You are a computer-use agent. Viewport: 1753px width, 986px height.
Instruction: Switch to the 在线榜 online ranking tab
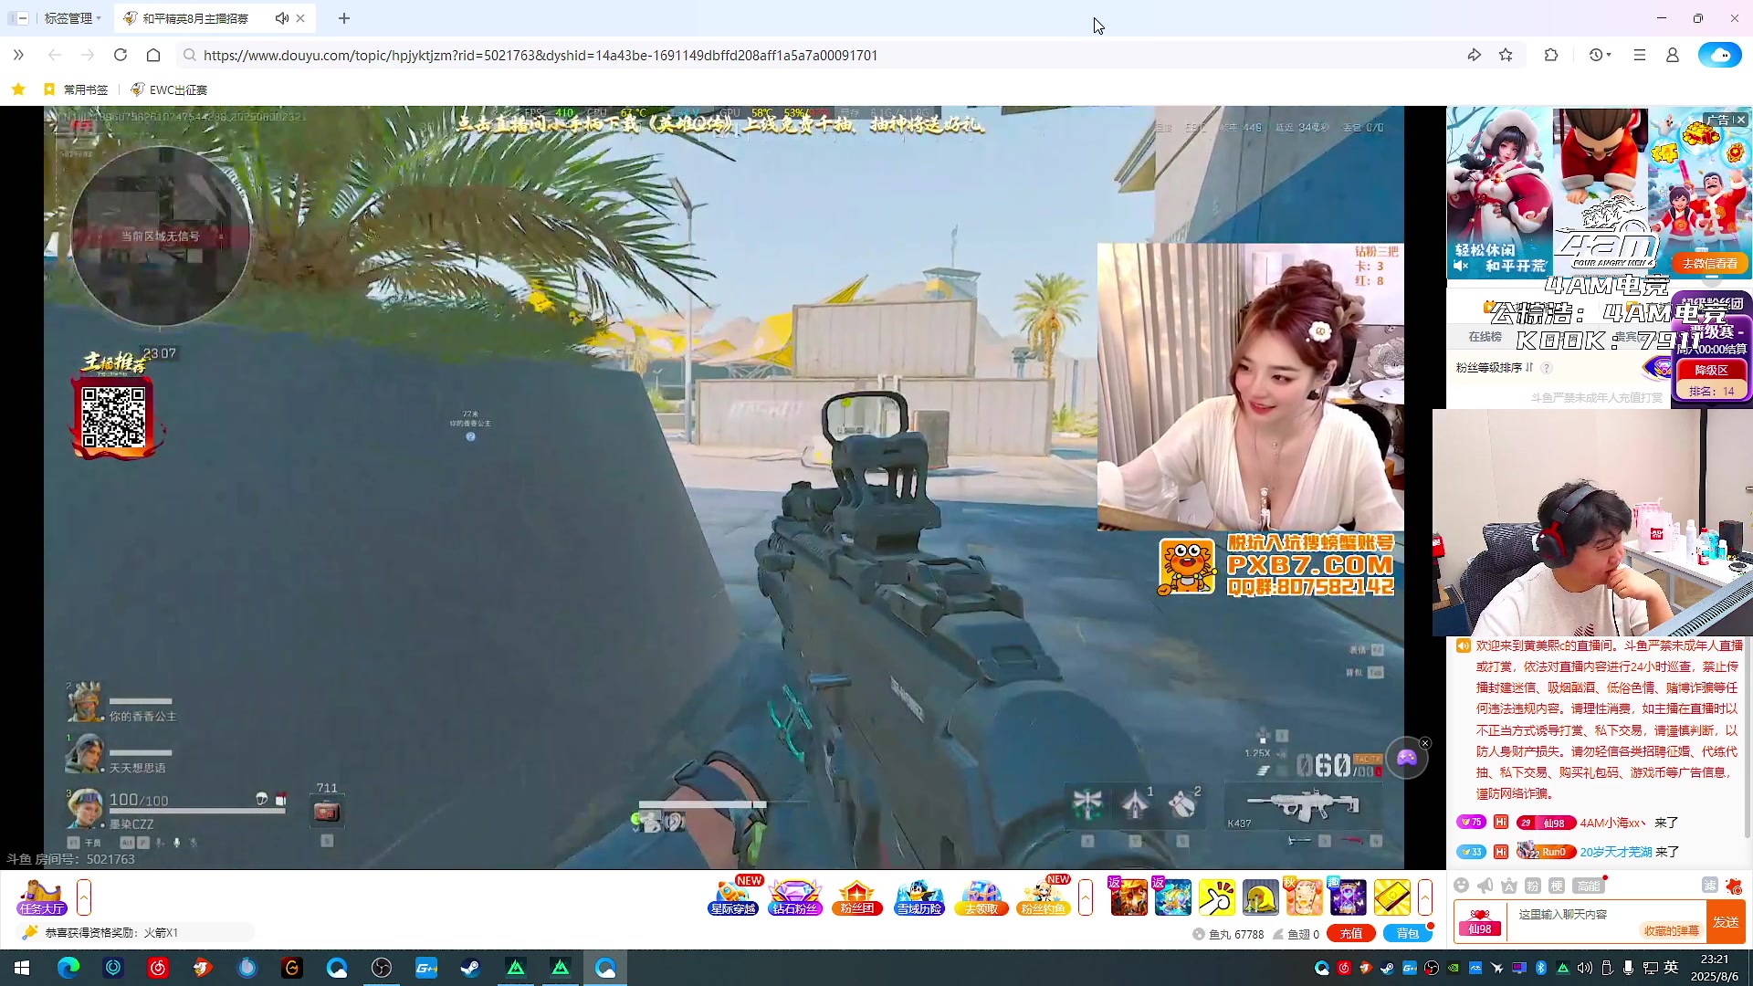(1485, 337)
